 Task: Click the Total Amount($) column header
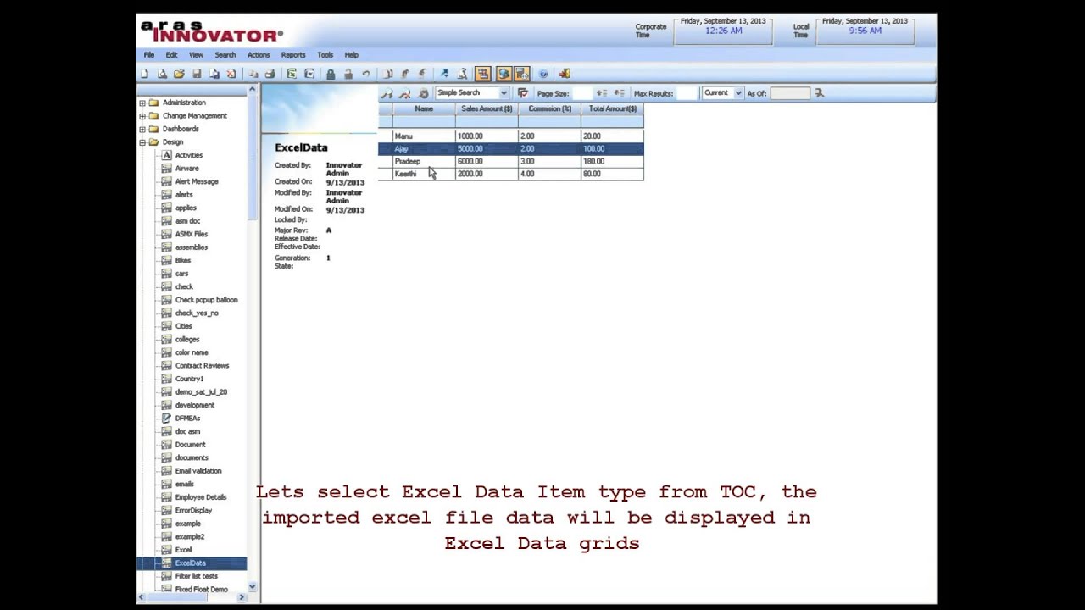(x=612, y=108)
